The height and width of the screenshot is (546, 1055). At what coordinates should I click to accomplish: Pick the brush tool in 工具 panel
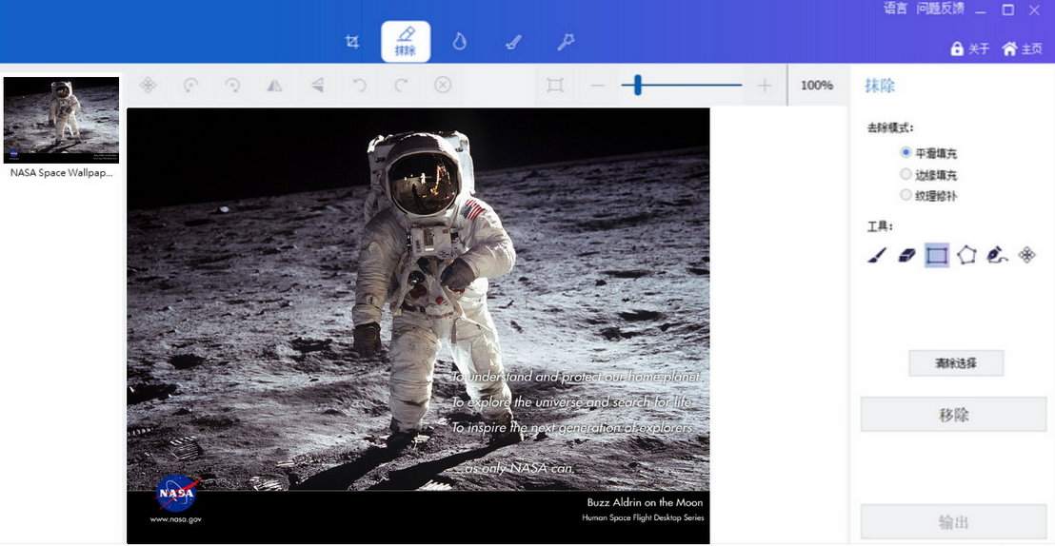877,256
